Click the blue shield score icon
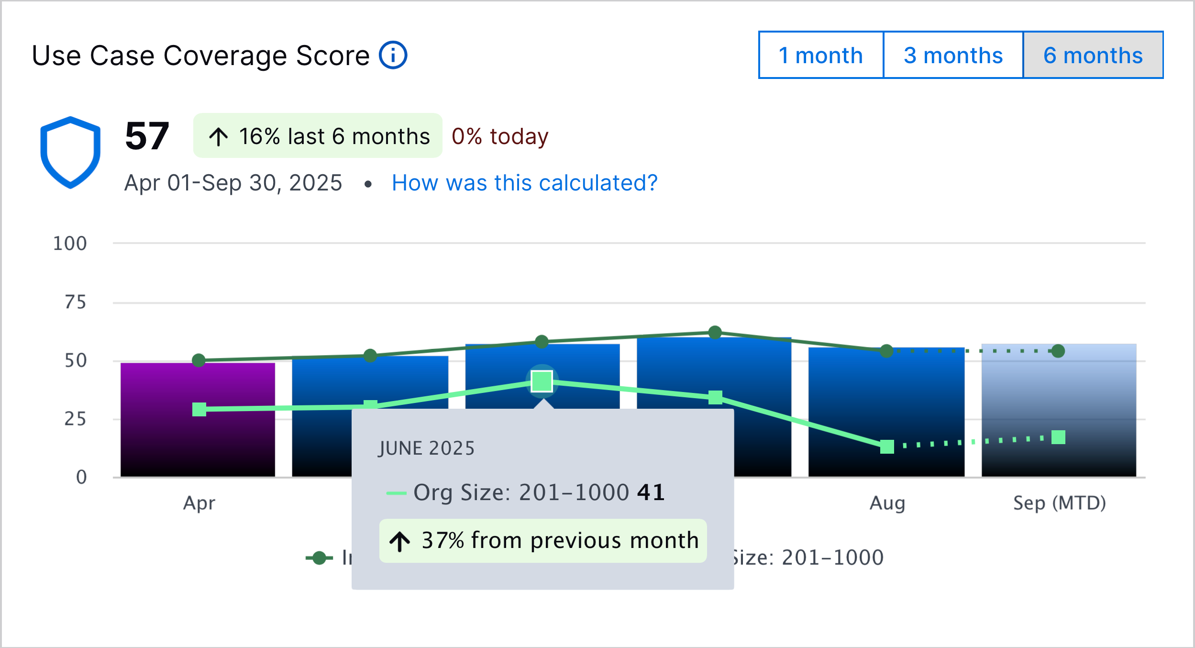Image resolution: width=1195 pixels, height=648 pixels. (x=70, y=152)
